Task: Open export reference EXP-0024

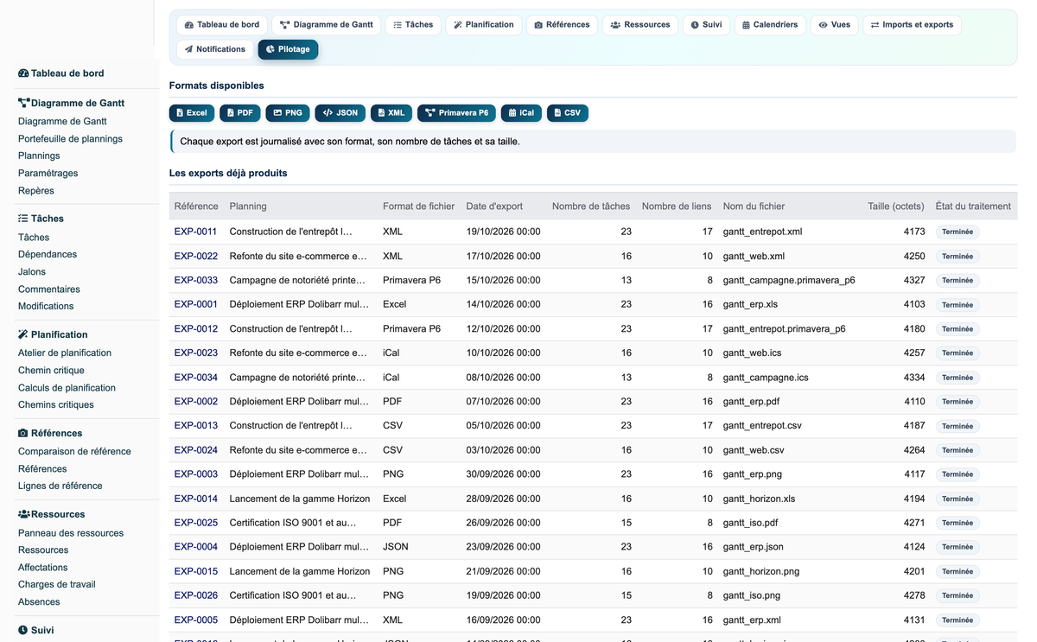Action: (196, 450)
